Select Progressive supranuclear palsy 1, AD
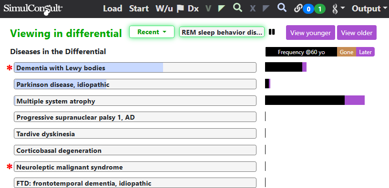The image size is (389, 188). (135, 117)
